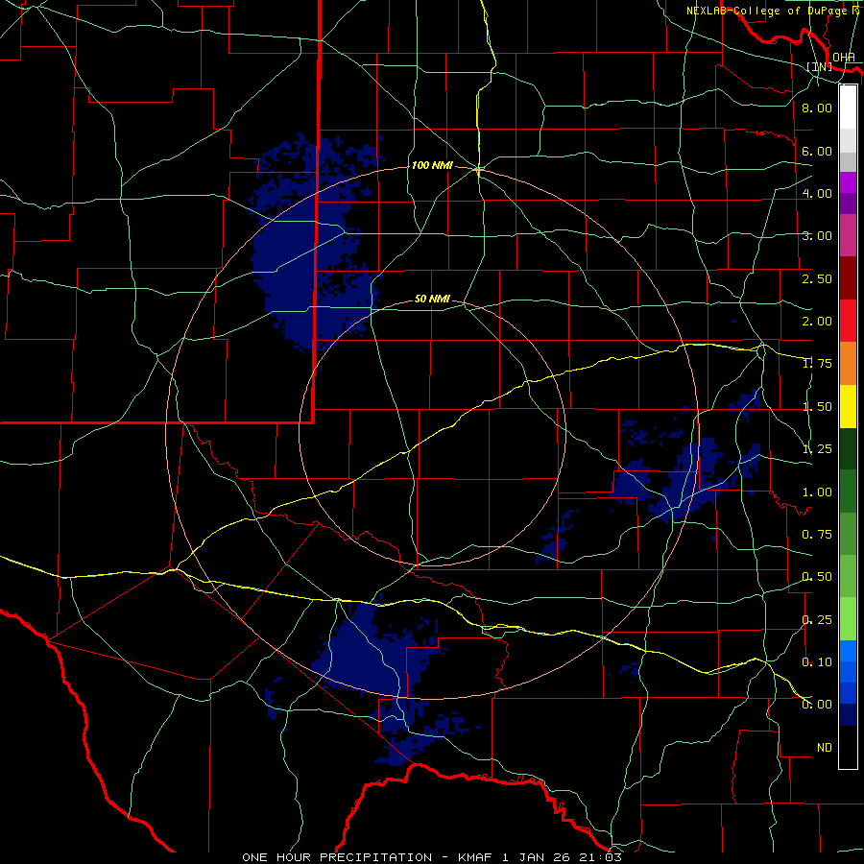
Task: Click the 1.75 legend label
Action: 816,364
